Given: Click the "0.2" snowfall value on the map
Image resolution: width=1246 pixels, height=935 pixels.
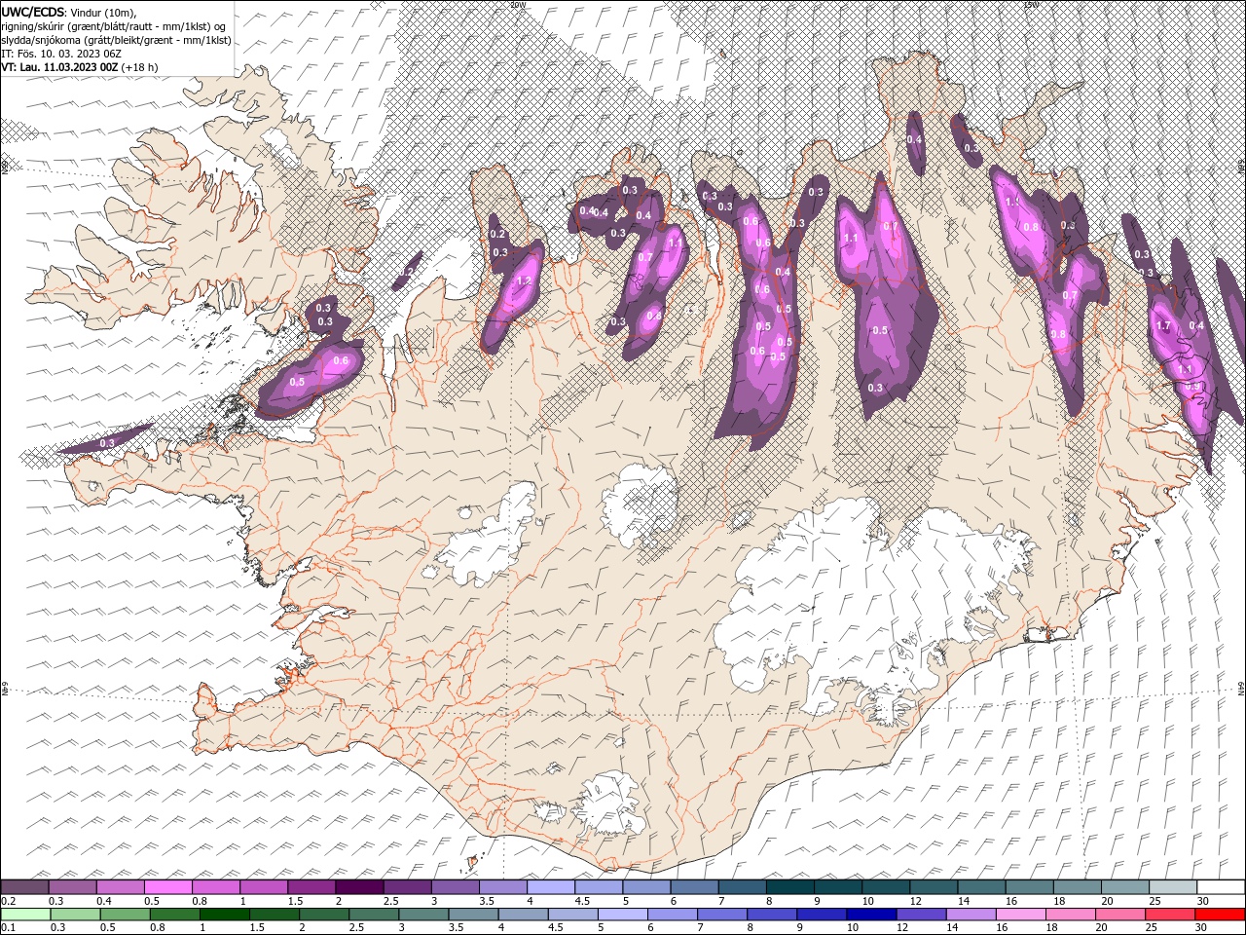Looking at the screenshot, I should 497,235.
